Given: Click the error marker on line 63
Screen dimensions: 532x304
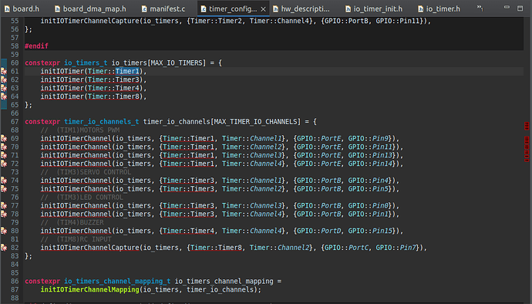Looking at the screenshot, I should click(x=4, y=88).
